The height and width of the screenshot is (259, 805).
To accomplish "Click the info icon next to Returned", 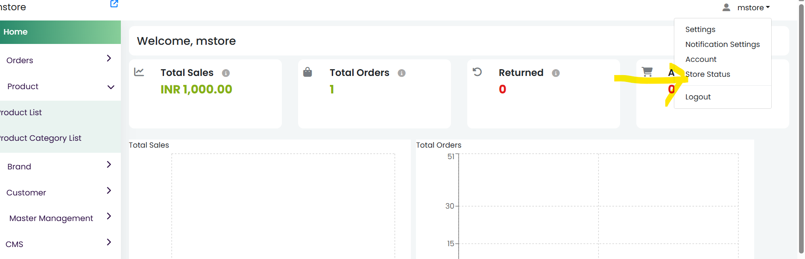I will (556, 73).
